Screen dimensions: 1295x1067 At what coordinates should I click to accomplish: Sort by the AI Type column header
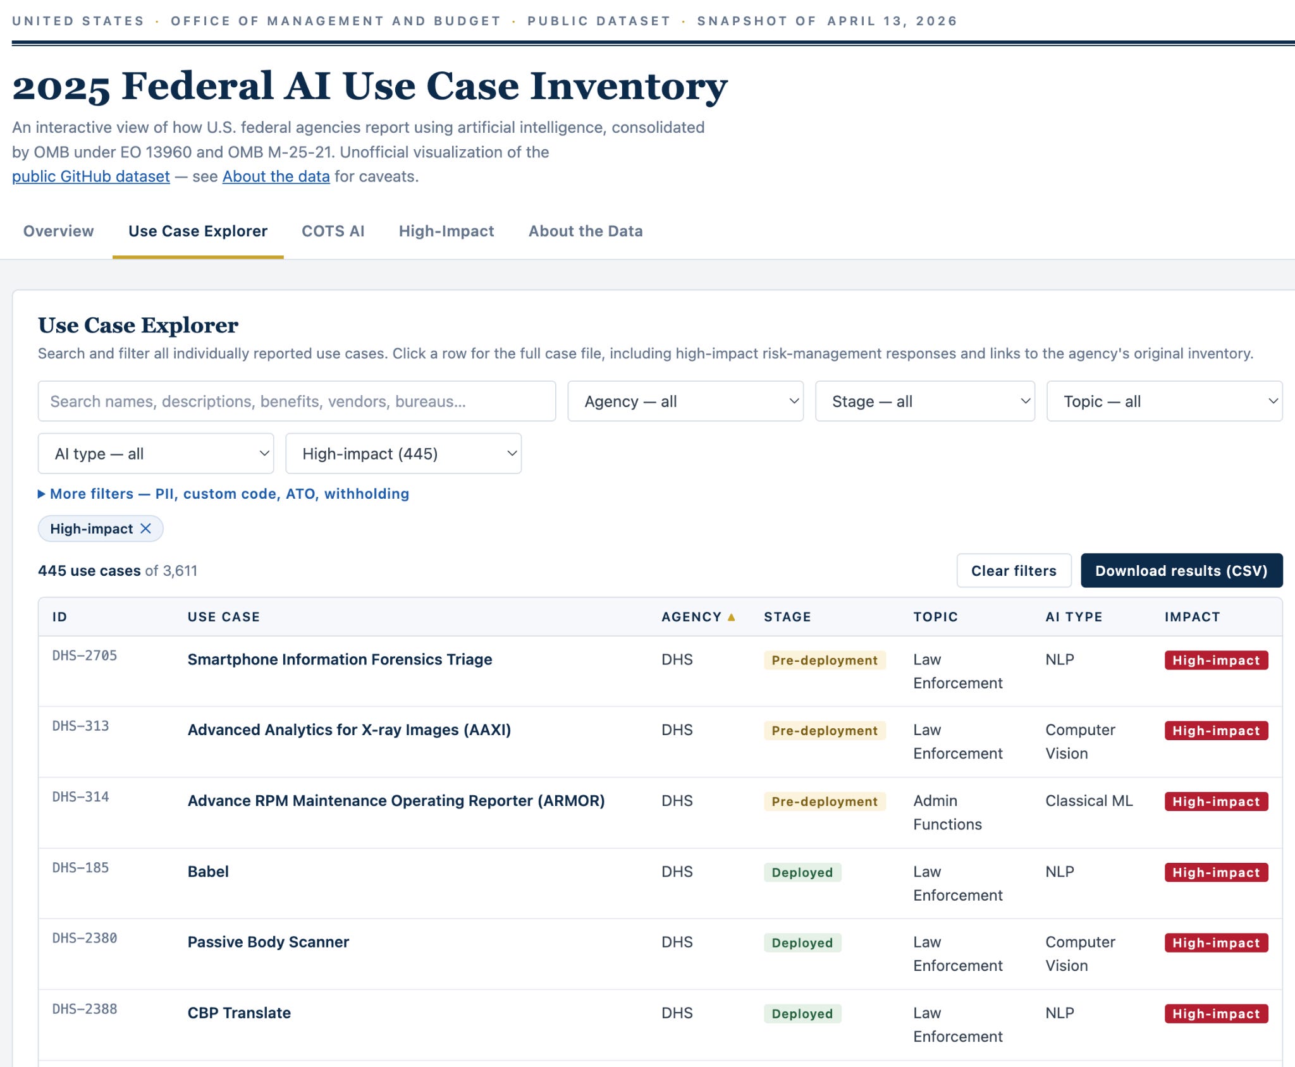[1074, 617]
